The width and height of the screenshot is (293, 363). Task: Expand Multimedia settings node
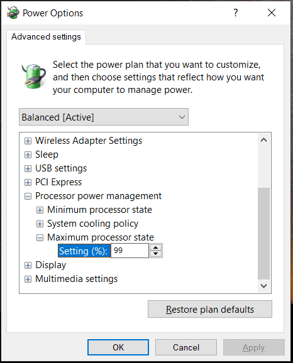click(x=28, y=279)
